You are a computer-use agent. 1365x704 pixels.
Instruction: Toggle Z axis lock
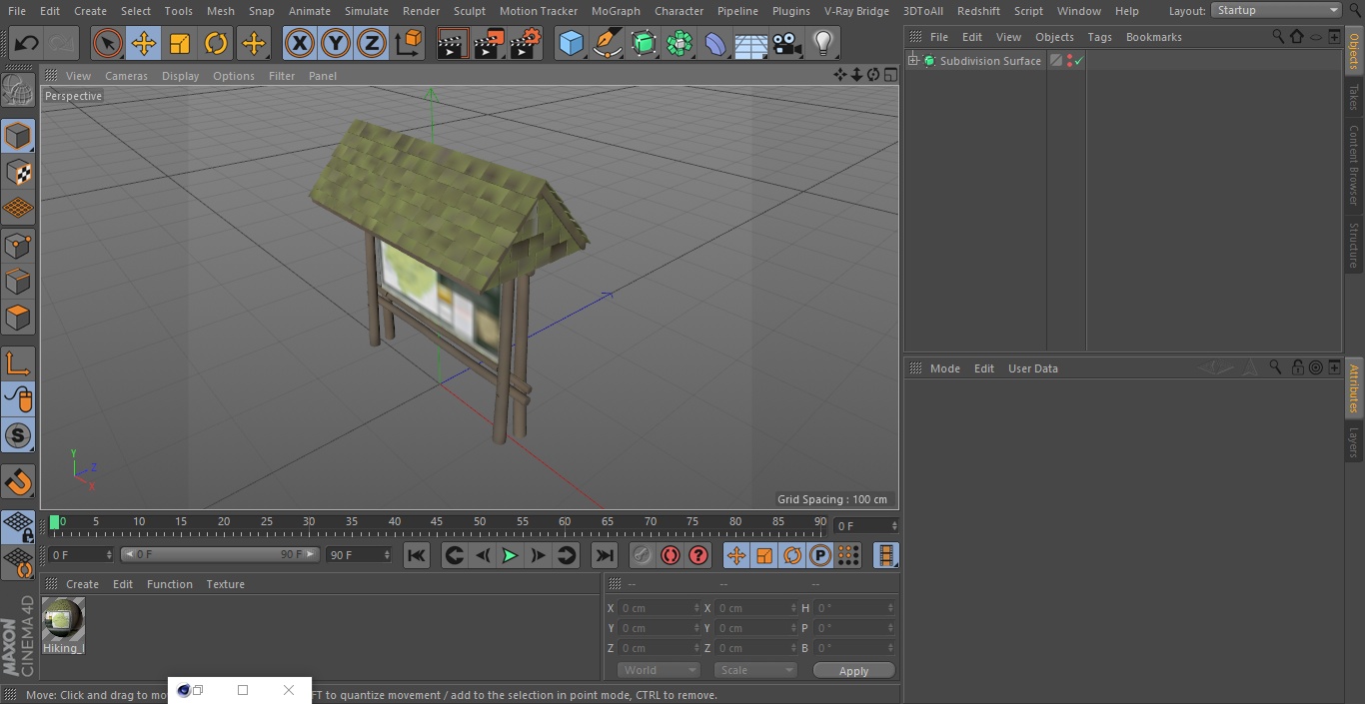click(372, 44)
